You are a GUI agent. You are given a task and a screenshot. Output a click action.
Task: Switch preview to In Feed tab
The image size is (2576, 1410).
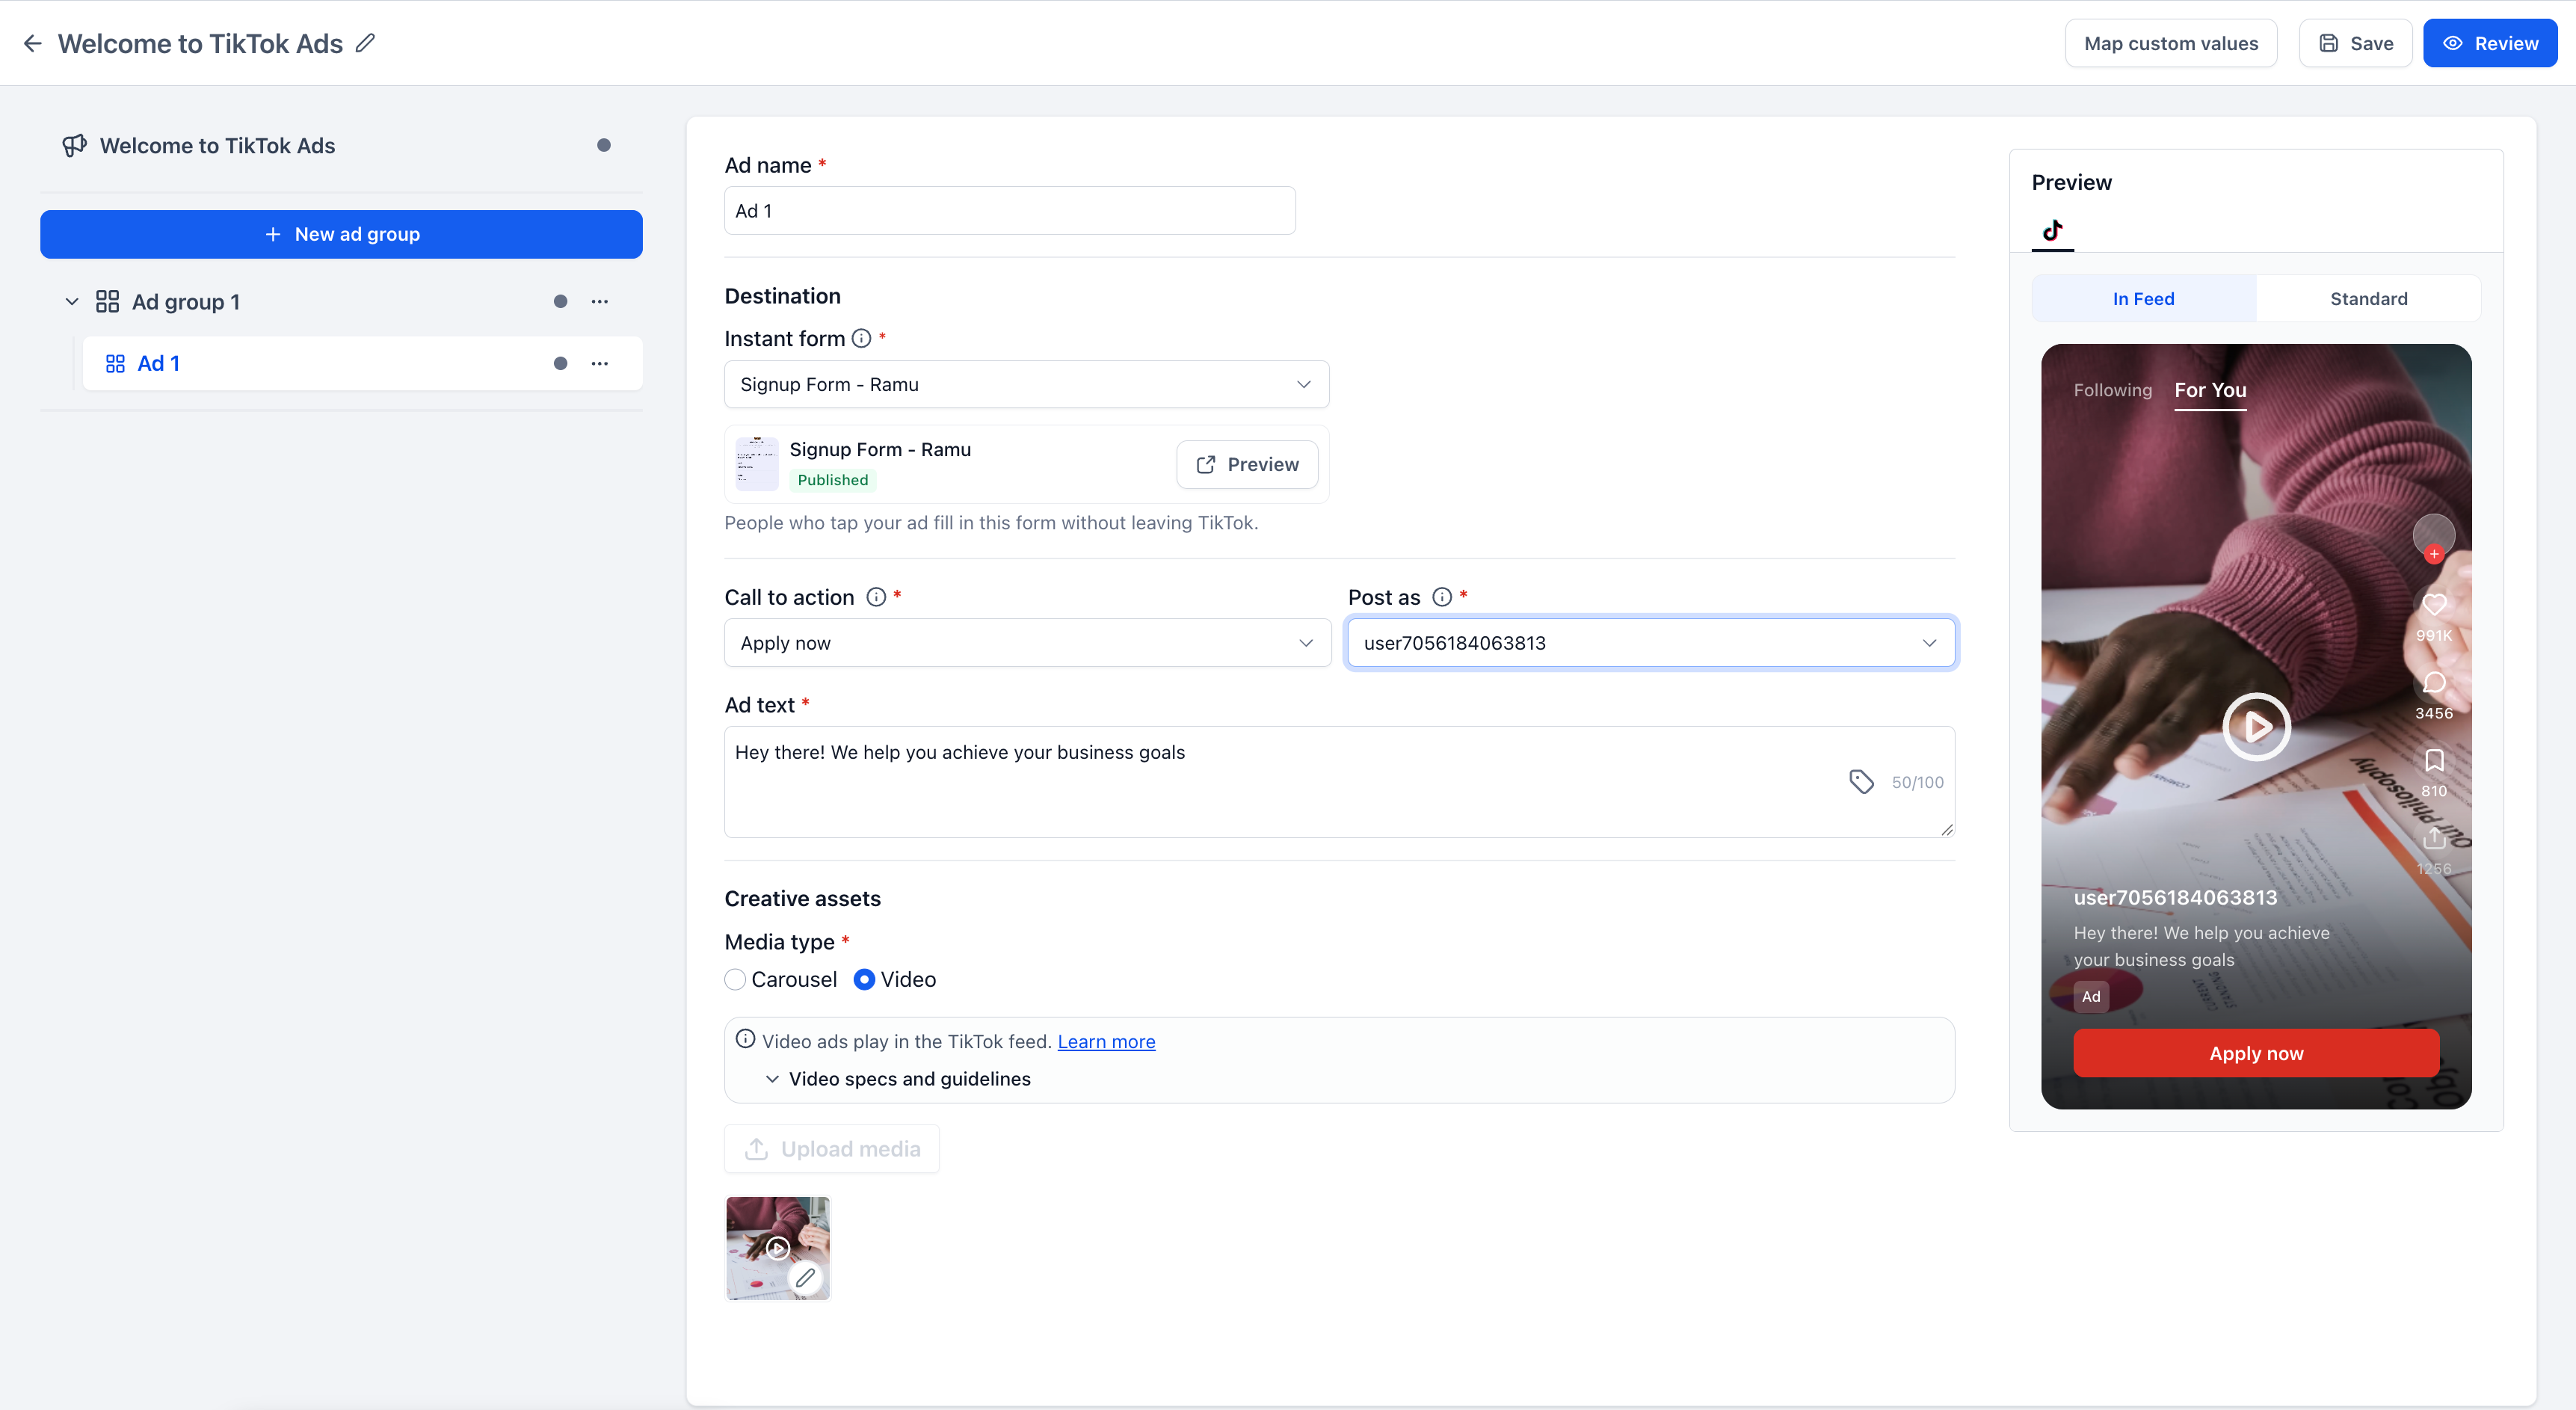[x=2144, y=299]
